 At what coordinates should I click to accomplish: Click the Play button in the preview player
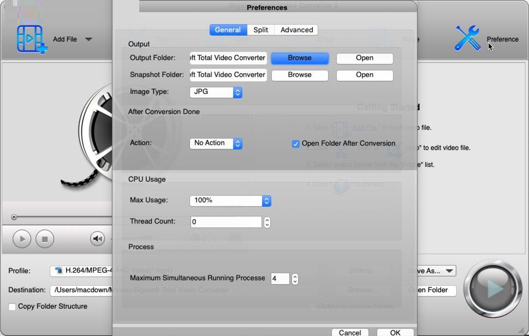click(22, 239)
